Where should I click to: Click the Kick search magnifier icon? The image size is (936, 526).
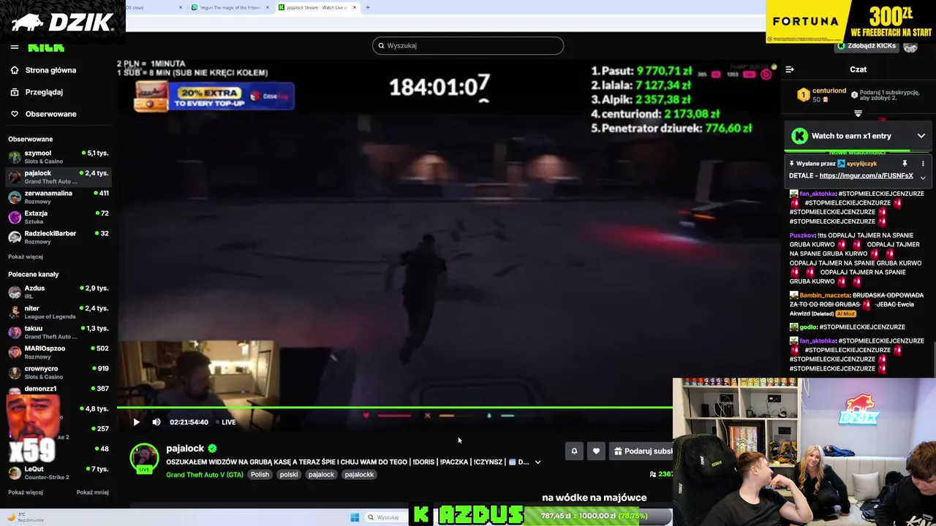pos(381,45)
